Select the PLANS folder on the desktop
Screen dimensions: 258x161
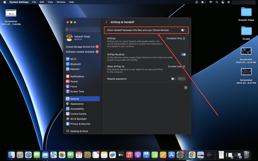(x=246, y=33)
